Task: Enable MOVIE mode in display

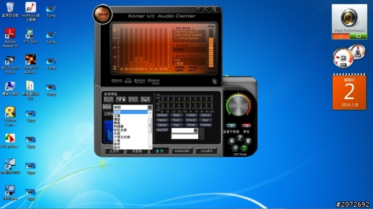Action: coord(180,67)
